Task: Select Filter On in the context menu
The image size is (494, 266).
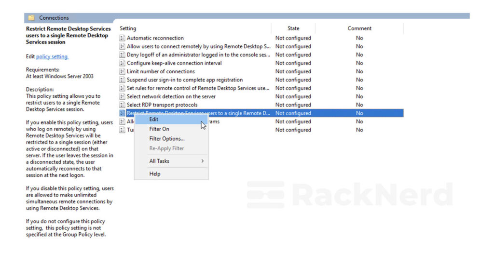Action: click(x=171, y=129)
